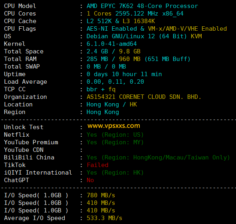Click the www.vpsxxs.com watermark link
Screen dimensions: 236x224
click(x=114, y=126)
